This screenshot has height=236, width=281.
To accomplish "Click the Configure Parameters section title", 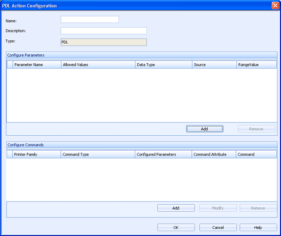I will coord(26,55).
